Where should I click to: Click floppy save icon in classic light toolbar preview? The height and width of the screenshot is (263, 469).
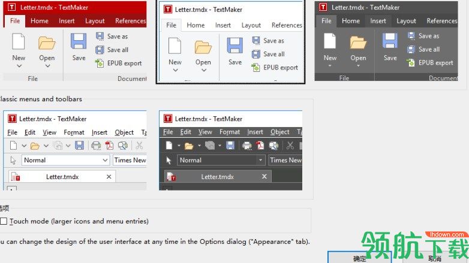pos(79,146)
